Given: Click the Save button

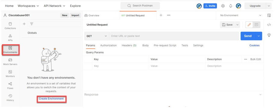Looking at the screenshot, I should 227,25.
